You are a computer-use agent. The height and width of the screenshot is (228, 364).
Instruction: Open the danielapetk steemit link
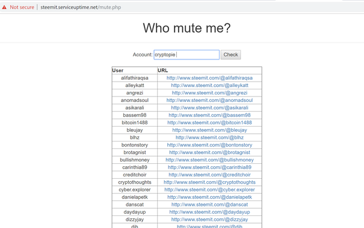pyautogui.click(x=209, y=197)
